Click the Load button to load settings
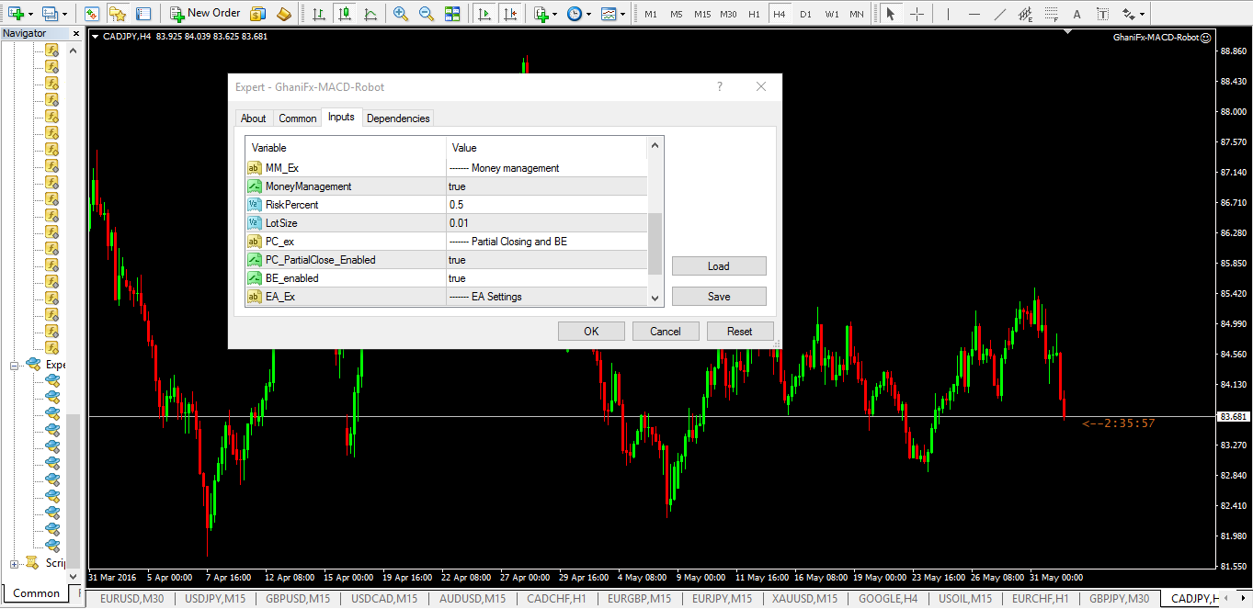Screen dimensions: 1253x609 pos(719,265)
